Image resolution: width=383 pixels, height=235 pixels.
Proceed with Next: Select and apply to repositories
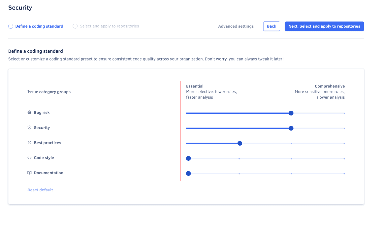[x=324, y=26]
